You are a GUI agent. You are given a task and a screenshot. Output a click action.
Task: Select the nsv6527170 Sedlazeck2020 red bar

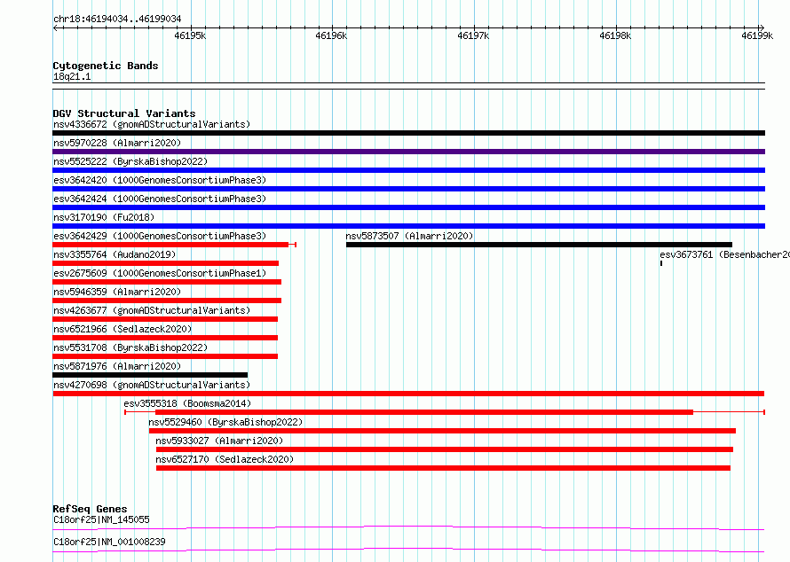443,468
